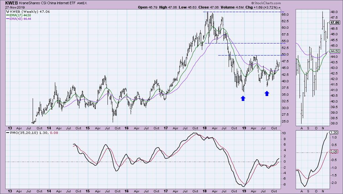Click year 18 on the price panel time axis
Screen dimensions: 343x194
pos(205,128)
